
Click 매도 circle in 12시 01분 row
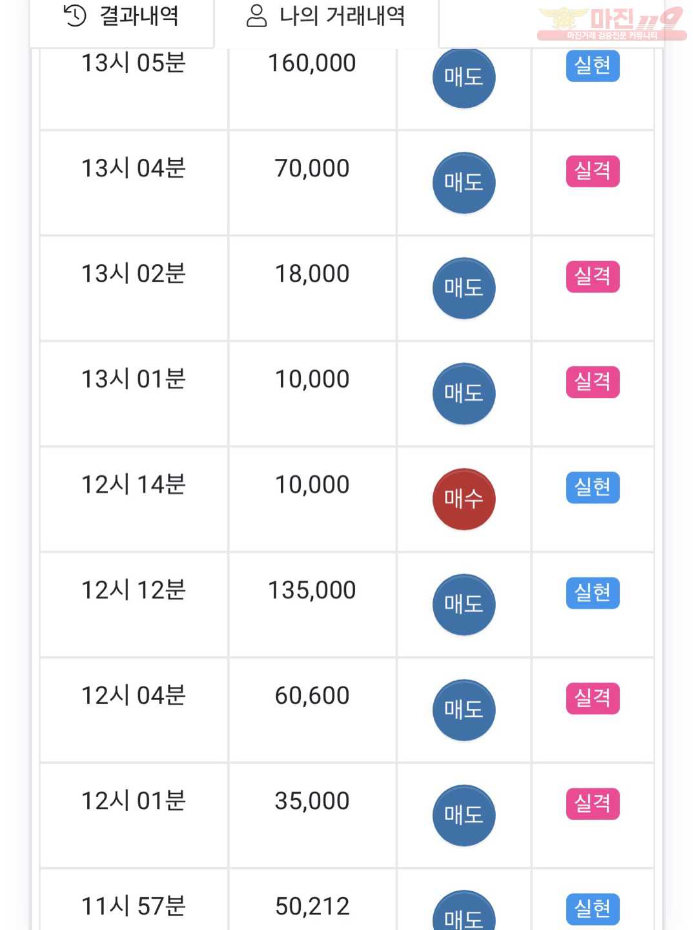[x=464, y=815]
